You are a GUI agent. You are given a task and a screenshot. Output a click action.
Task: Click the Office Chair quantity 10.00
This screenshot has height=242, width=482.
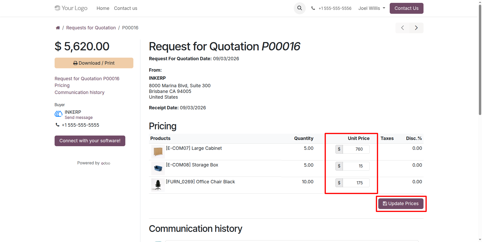point(308,182)
